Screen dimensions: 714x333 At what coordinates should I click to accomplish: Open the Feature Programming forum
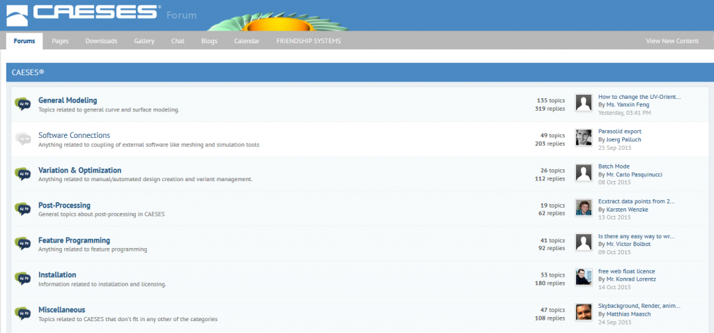point(74,240)
